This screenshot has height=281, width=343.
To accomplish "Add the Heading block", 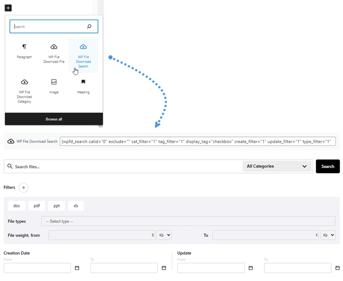I will click(x=83, y=82).
